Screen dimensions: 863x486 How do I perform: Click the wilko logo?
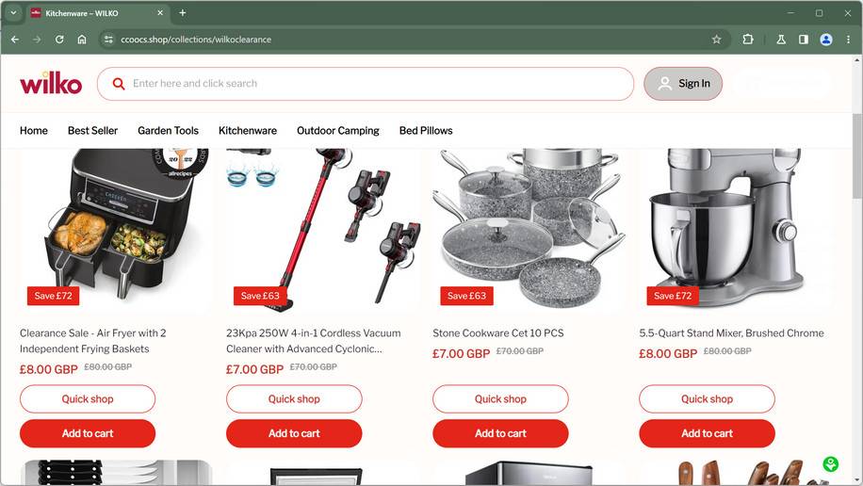point(51,83)
